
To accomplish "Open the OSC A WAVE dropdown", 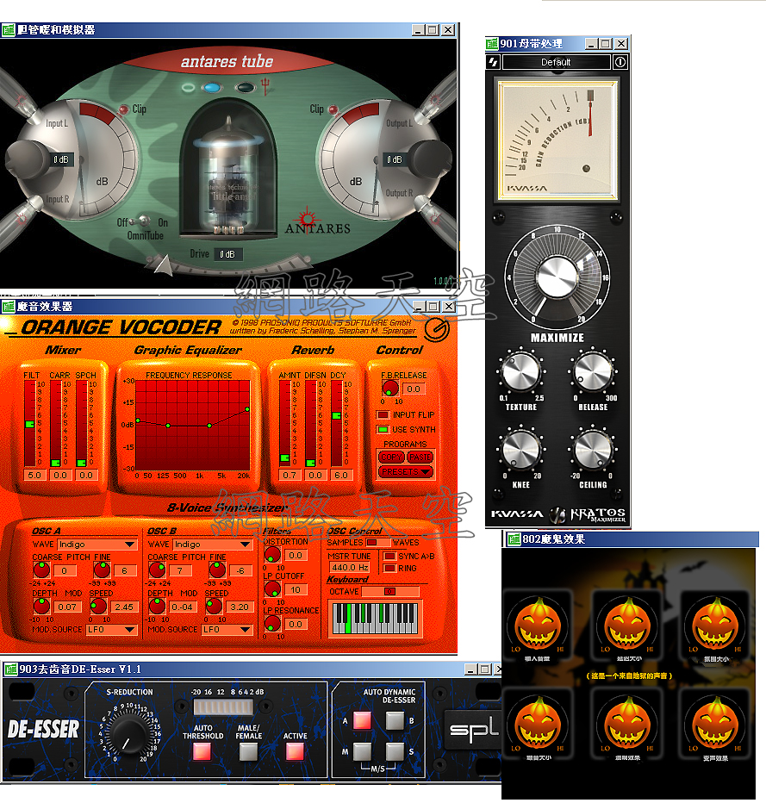I will pos(95,545).
